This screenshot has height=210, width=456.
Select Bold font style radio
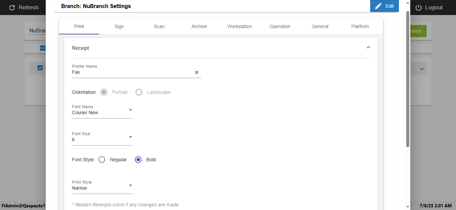pyautogui.click(x=138, y=160)
